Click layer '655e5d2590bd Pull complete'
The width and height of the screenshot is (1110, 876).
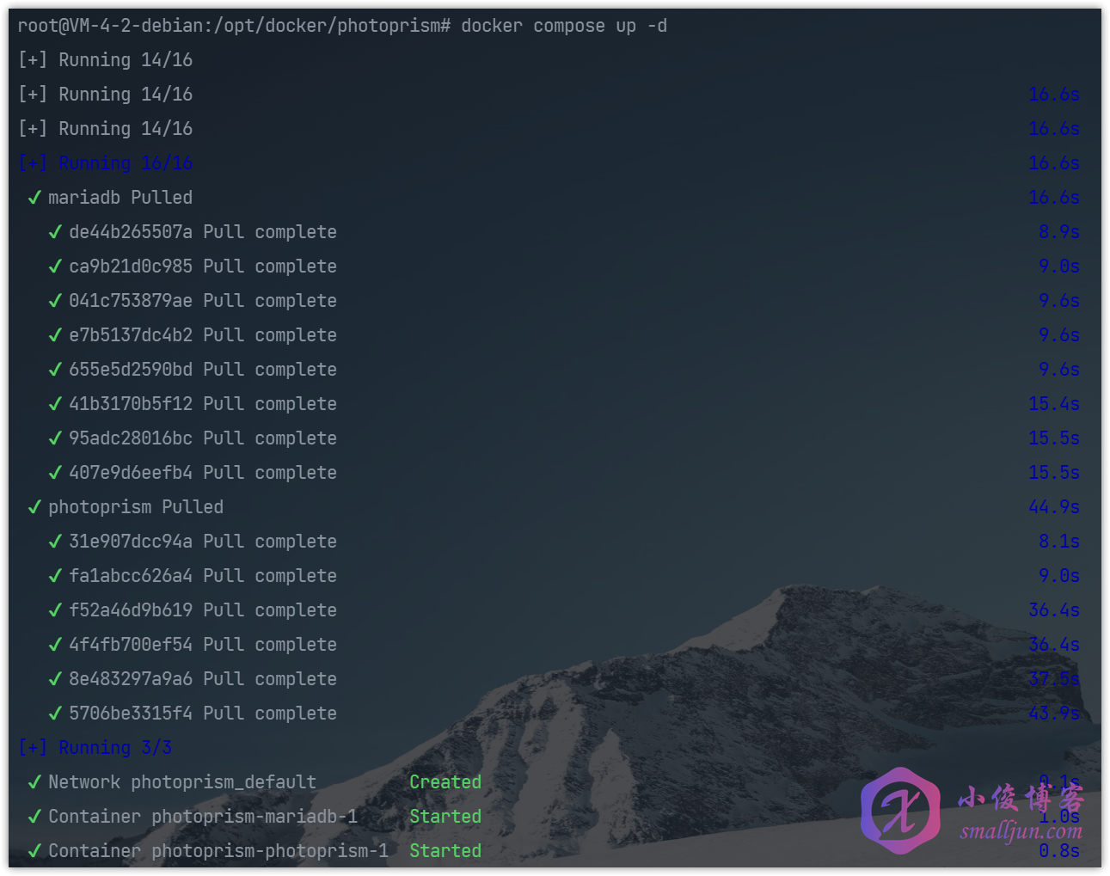coord(203,370)
